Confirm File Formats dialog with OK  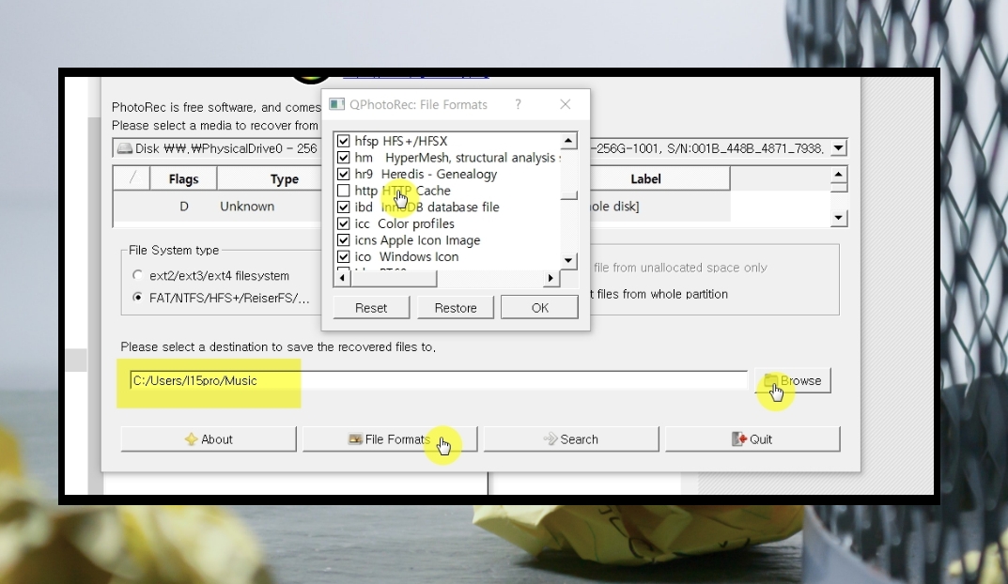539,307
